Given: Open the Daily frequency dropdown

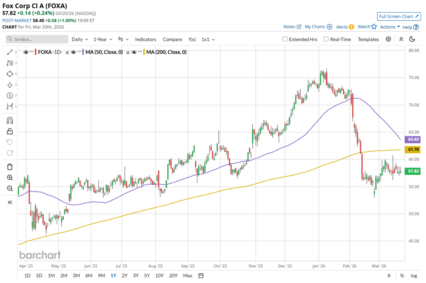Looking at the screenshot, I should pyautogui.click(x=80, y=40).
